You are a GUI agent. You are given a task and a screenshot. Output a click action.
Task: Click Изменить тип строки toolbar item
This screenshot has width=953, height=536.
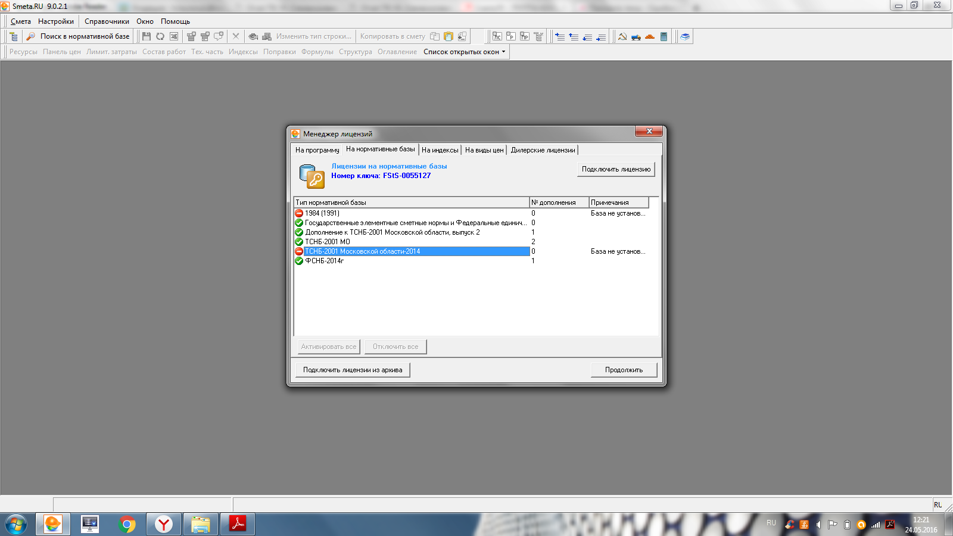click(314, 36)
